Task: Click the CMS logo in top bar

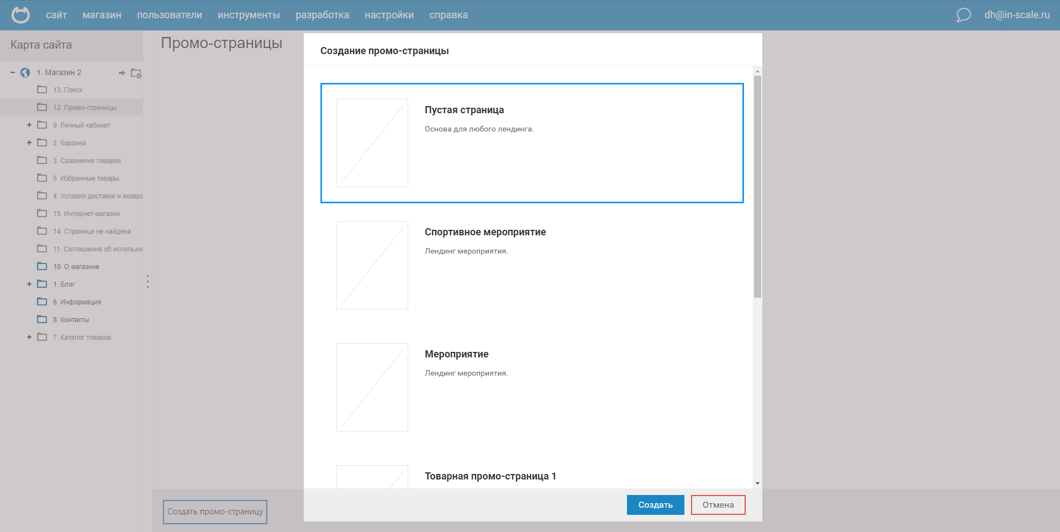Action: click(x=20, y=15)
